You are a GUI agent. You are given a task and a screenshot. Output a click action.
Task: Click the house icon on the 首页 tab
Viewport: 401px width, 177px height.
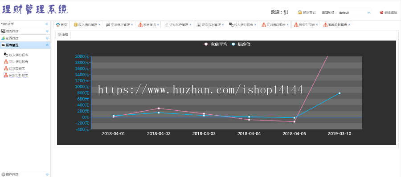(x=58, y=25)
